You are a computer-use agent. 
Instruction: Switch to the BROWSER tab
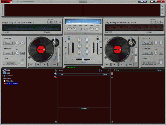pos(71,67)
